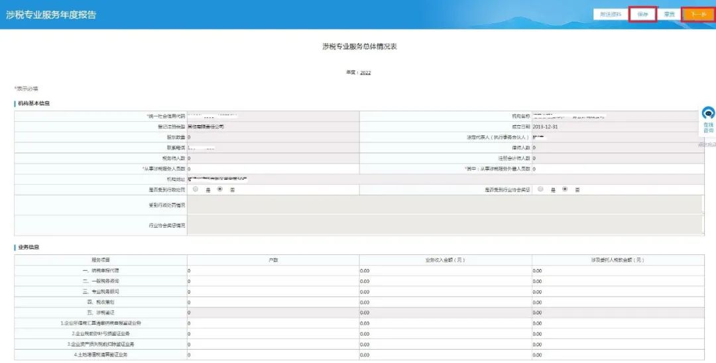This screenshot has height=363, width=716.
Task: Select 否 for 是否受到行业协会奖惩
Action: [566, 189]
